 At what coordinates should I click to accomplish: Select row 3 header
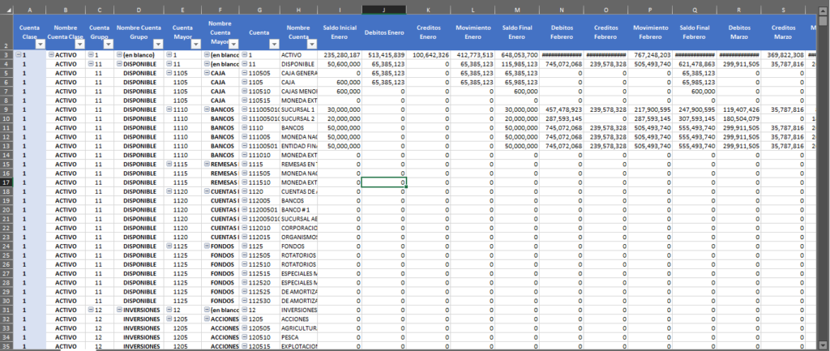6,55
